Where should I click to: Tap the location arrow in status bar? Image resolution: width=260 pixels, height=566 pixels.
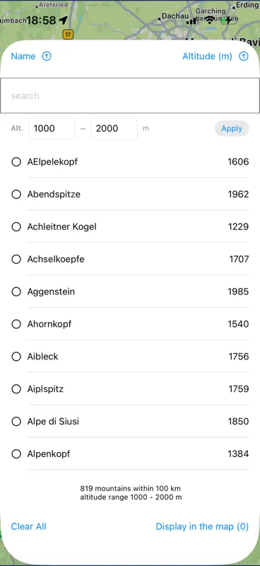pos(63,21)
